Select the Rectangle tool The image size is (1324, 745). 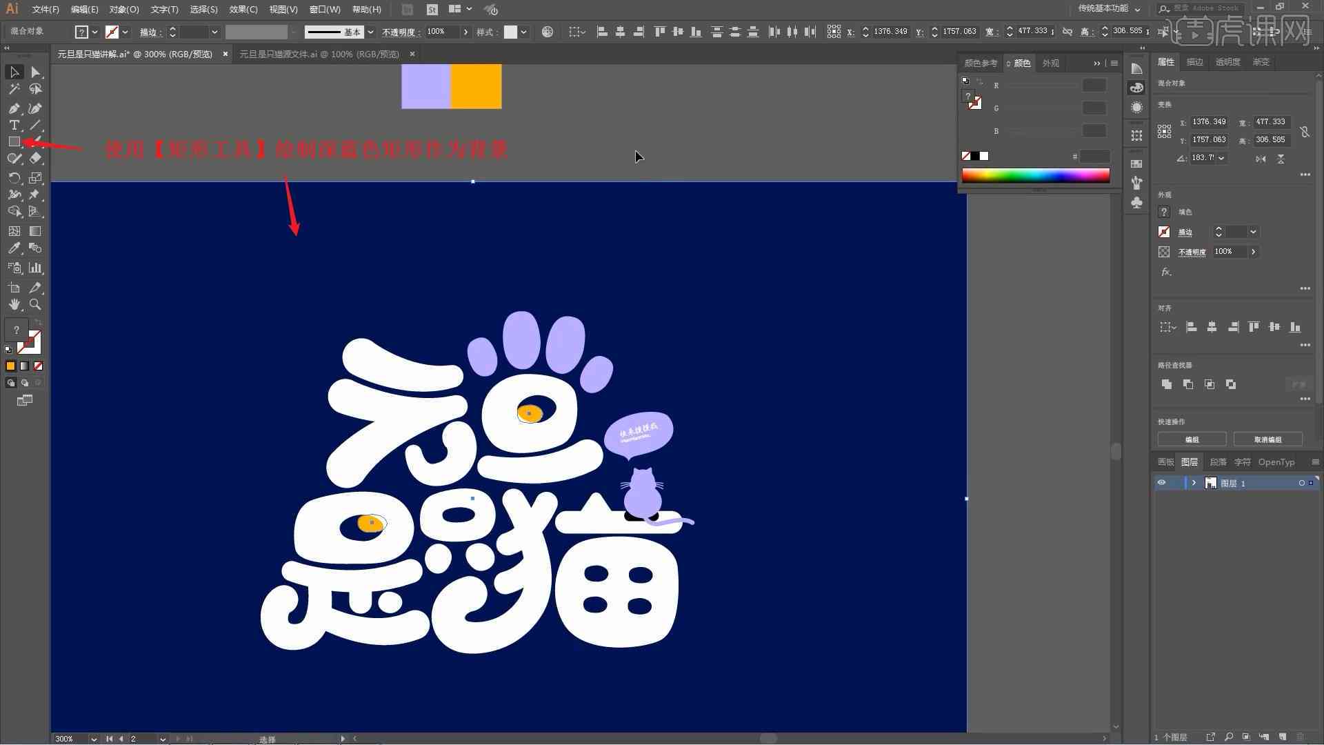12,141
